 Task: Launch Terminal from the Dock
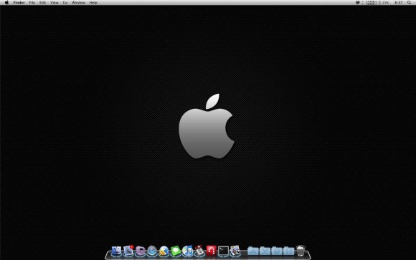(223, 251)
